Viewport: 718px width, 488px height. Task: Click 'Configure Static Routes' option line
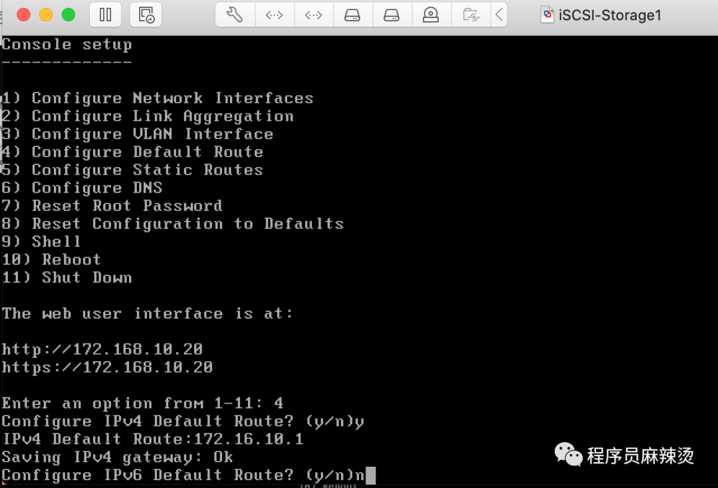[132, 170]
